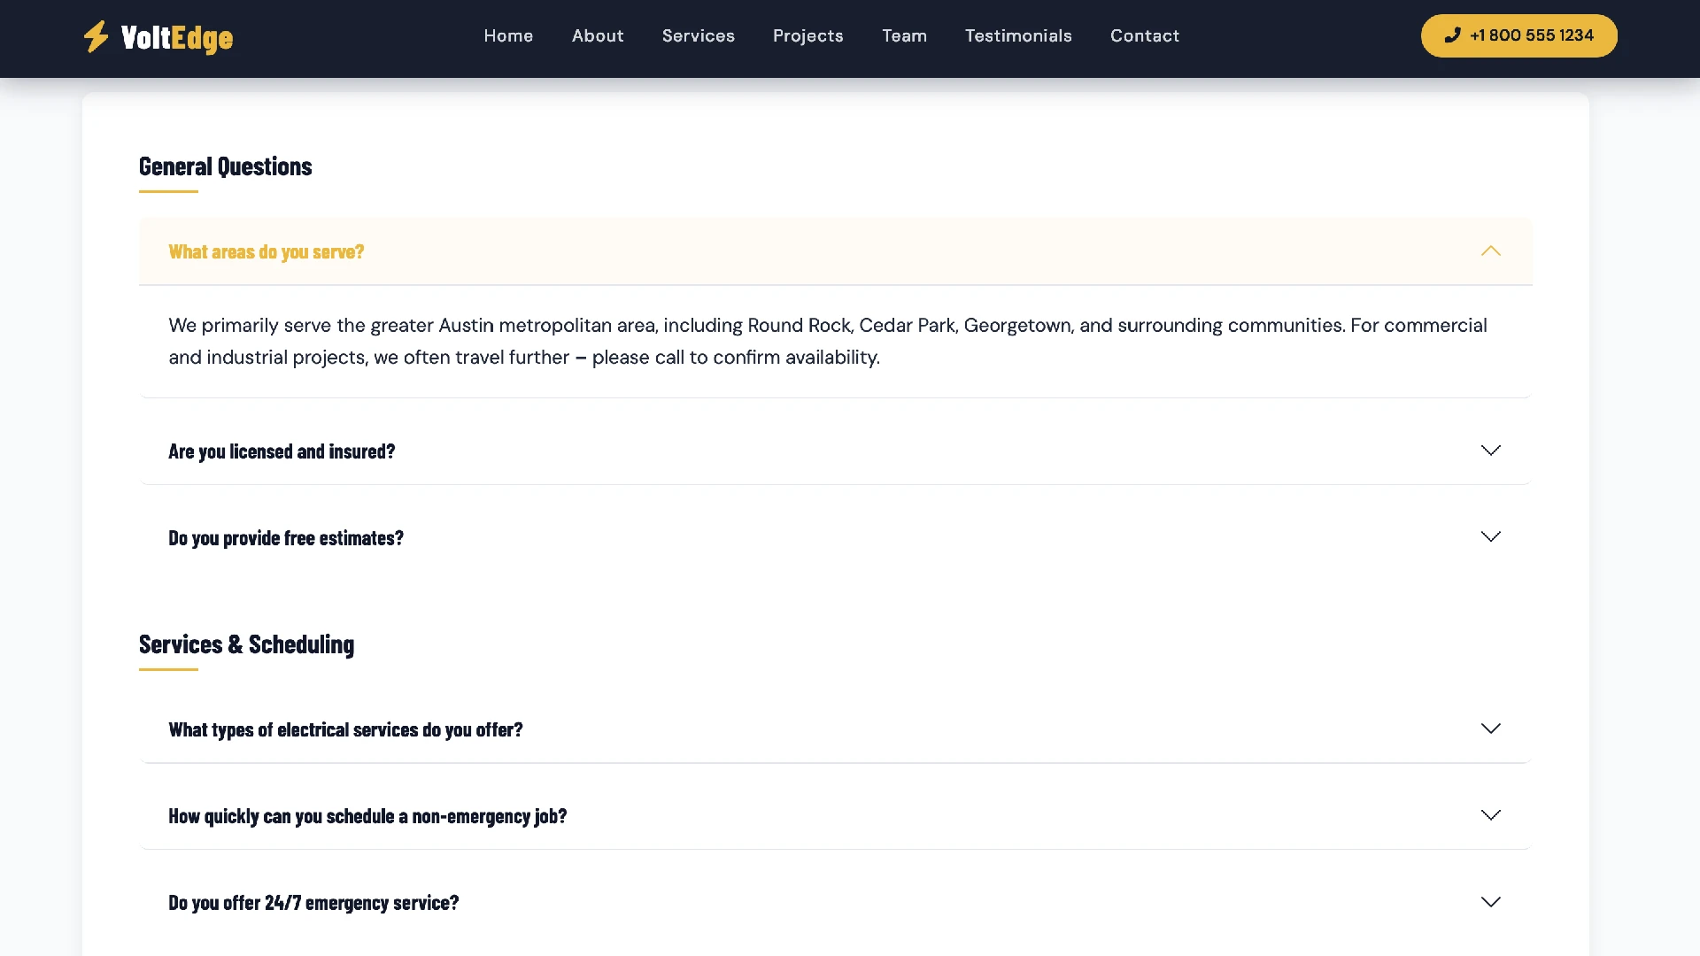Open the About nav link

598,35
